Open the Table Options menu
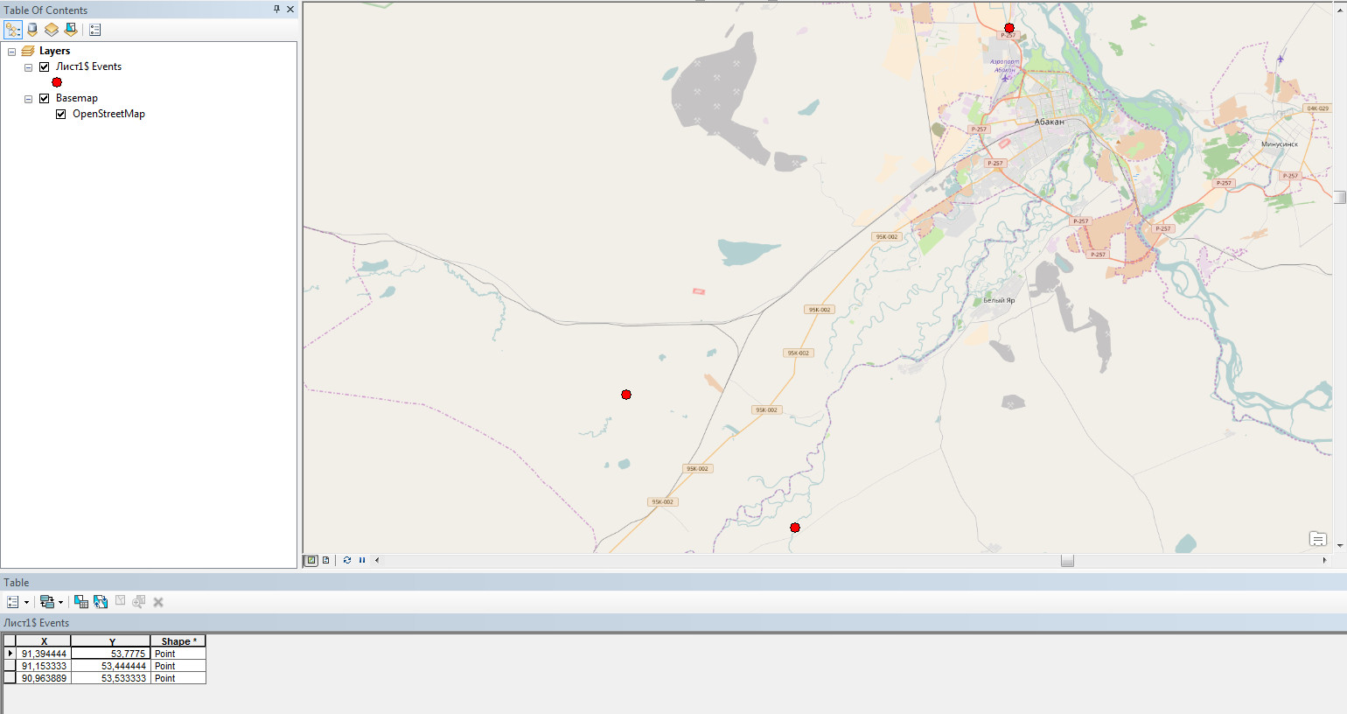The image size is (1347, 714). (x=13, y=602)
